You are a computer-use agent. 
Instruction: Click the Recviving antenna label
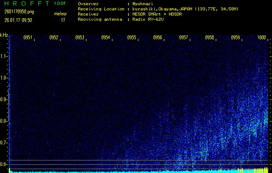coord(100,19)
